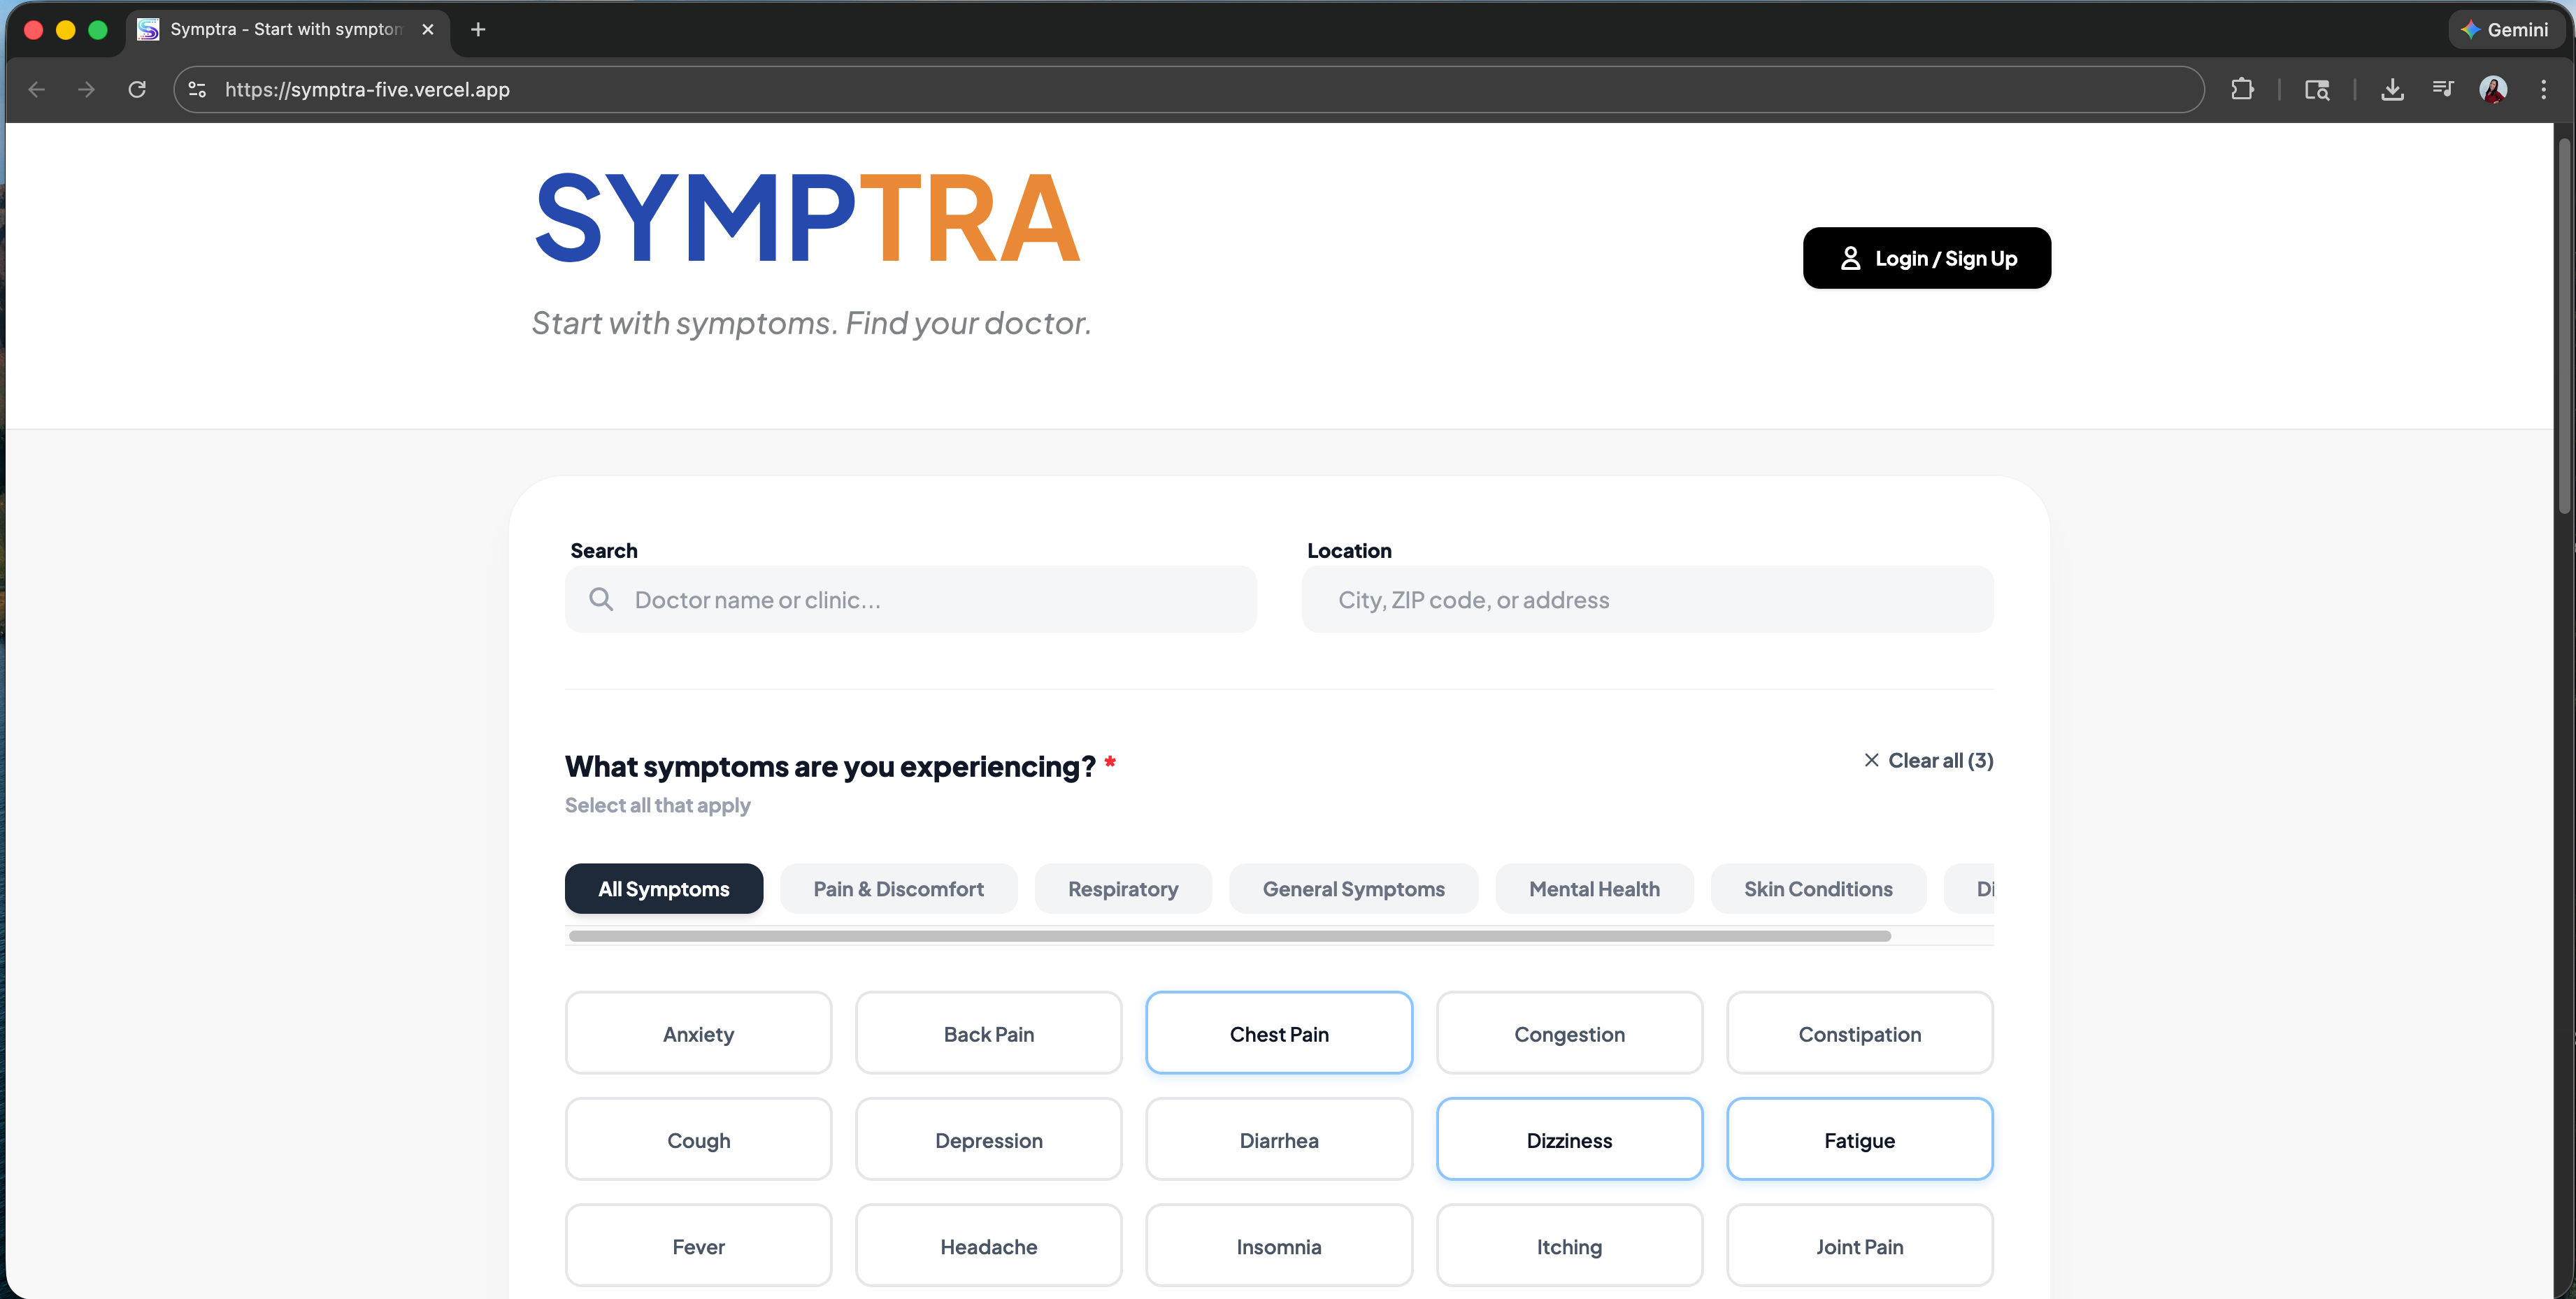Focus the Location input field

[x=1646, y=599]
